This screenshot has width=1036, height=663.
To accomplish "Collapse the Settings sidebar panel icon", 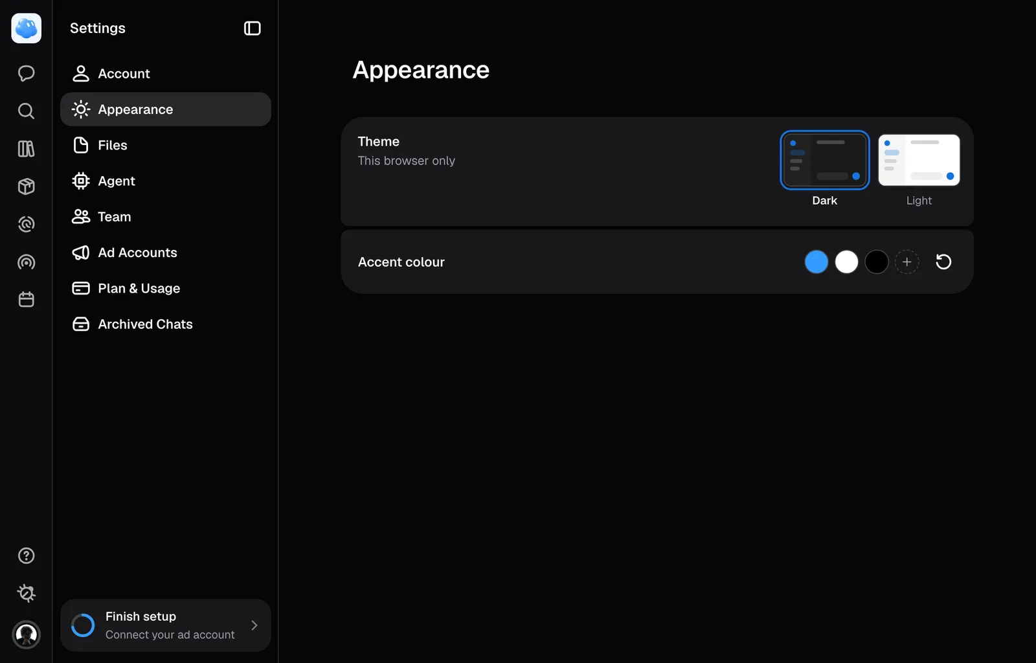I will (253, 28).
